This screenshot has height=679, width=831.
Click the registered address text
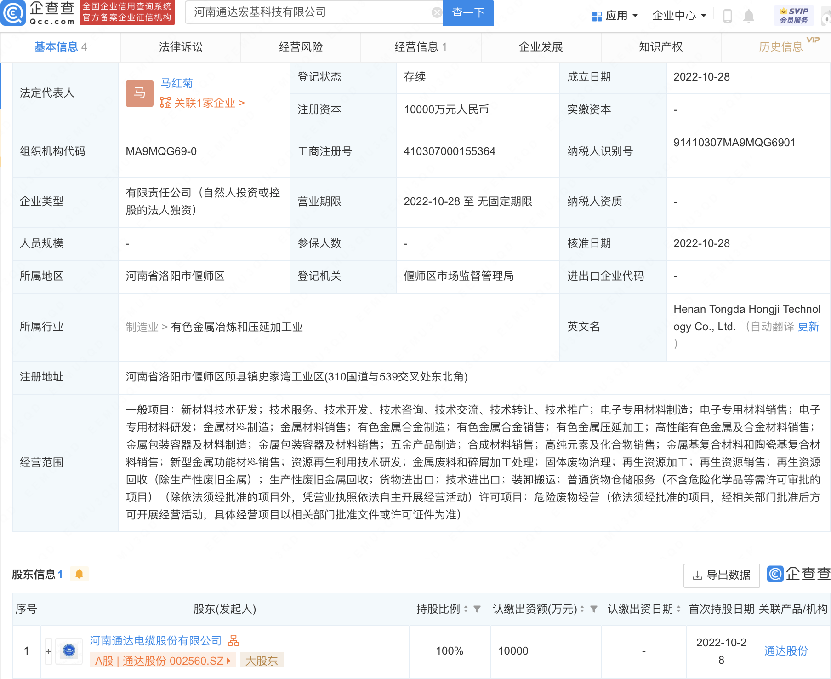coord(297,377)
